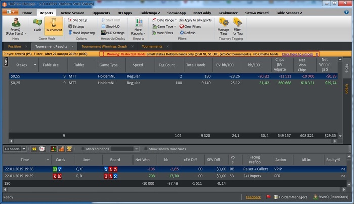354x204 pixels.
Task: Switch game mode to Cash
Action: 37,25
